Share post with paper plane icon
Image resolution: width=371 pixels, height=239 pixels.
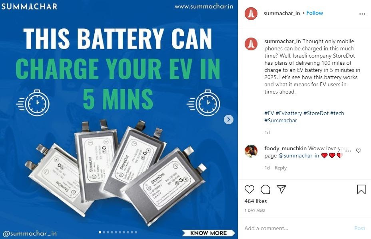[x=281, y=189]
